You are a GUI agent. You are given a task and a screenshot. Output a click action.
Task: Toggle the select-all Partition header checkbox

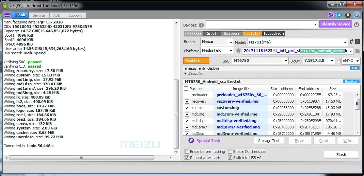(x=186, y=89)
